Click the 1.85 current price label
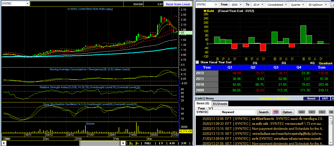The height and width of the screenshot is (146, 334). [185, 33]
